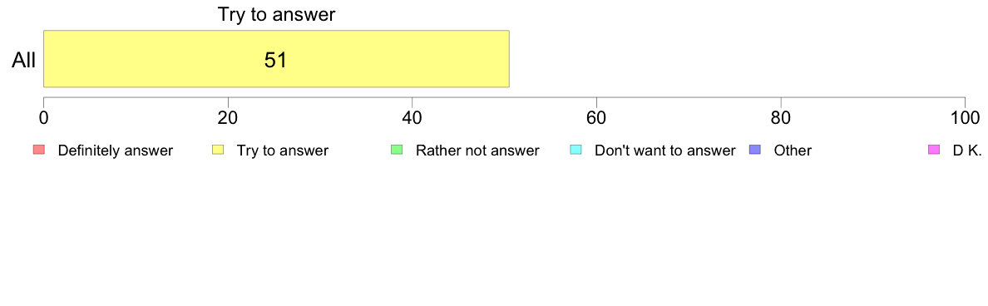The width and height of the screenshot is (988, 306).
Task: Click the Rather not answer legend text
Action: (477, 151)
